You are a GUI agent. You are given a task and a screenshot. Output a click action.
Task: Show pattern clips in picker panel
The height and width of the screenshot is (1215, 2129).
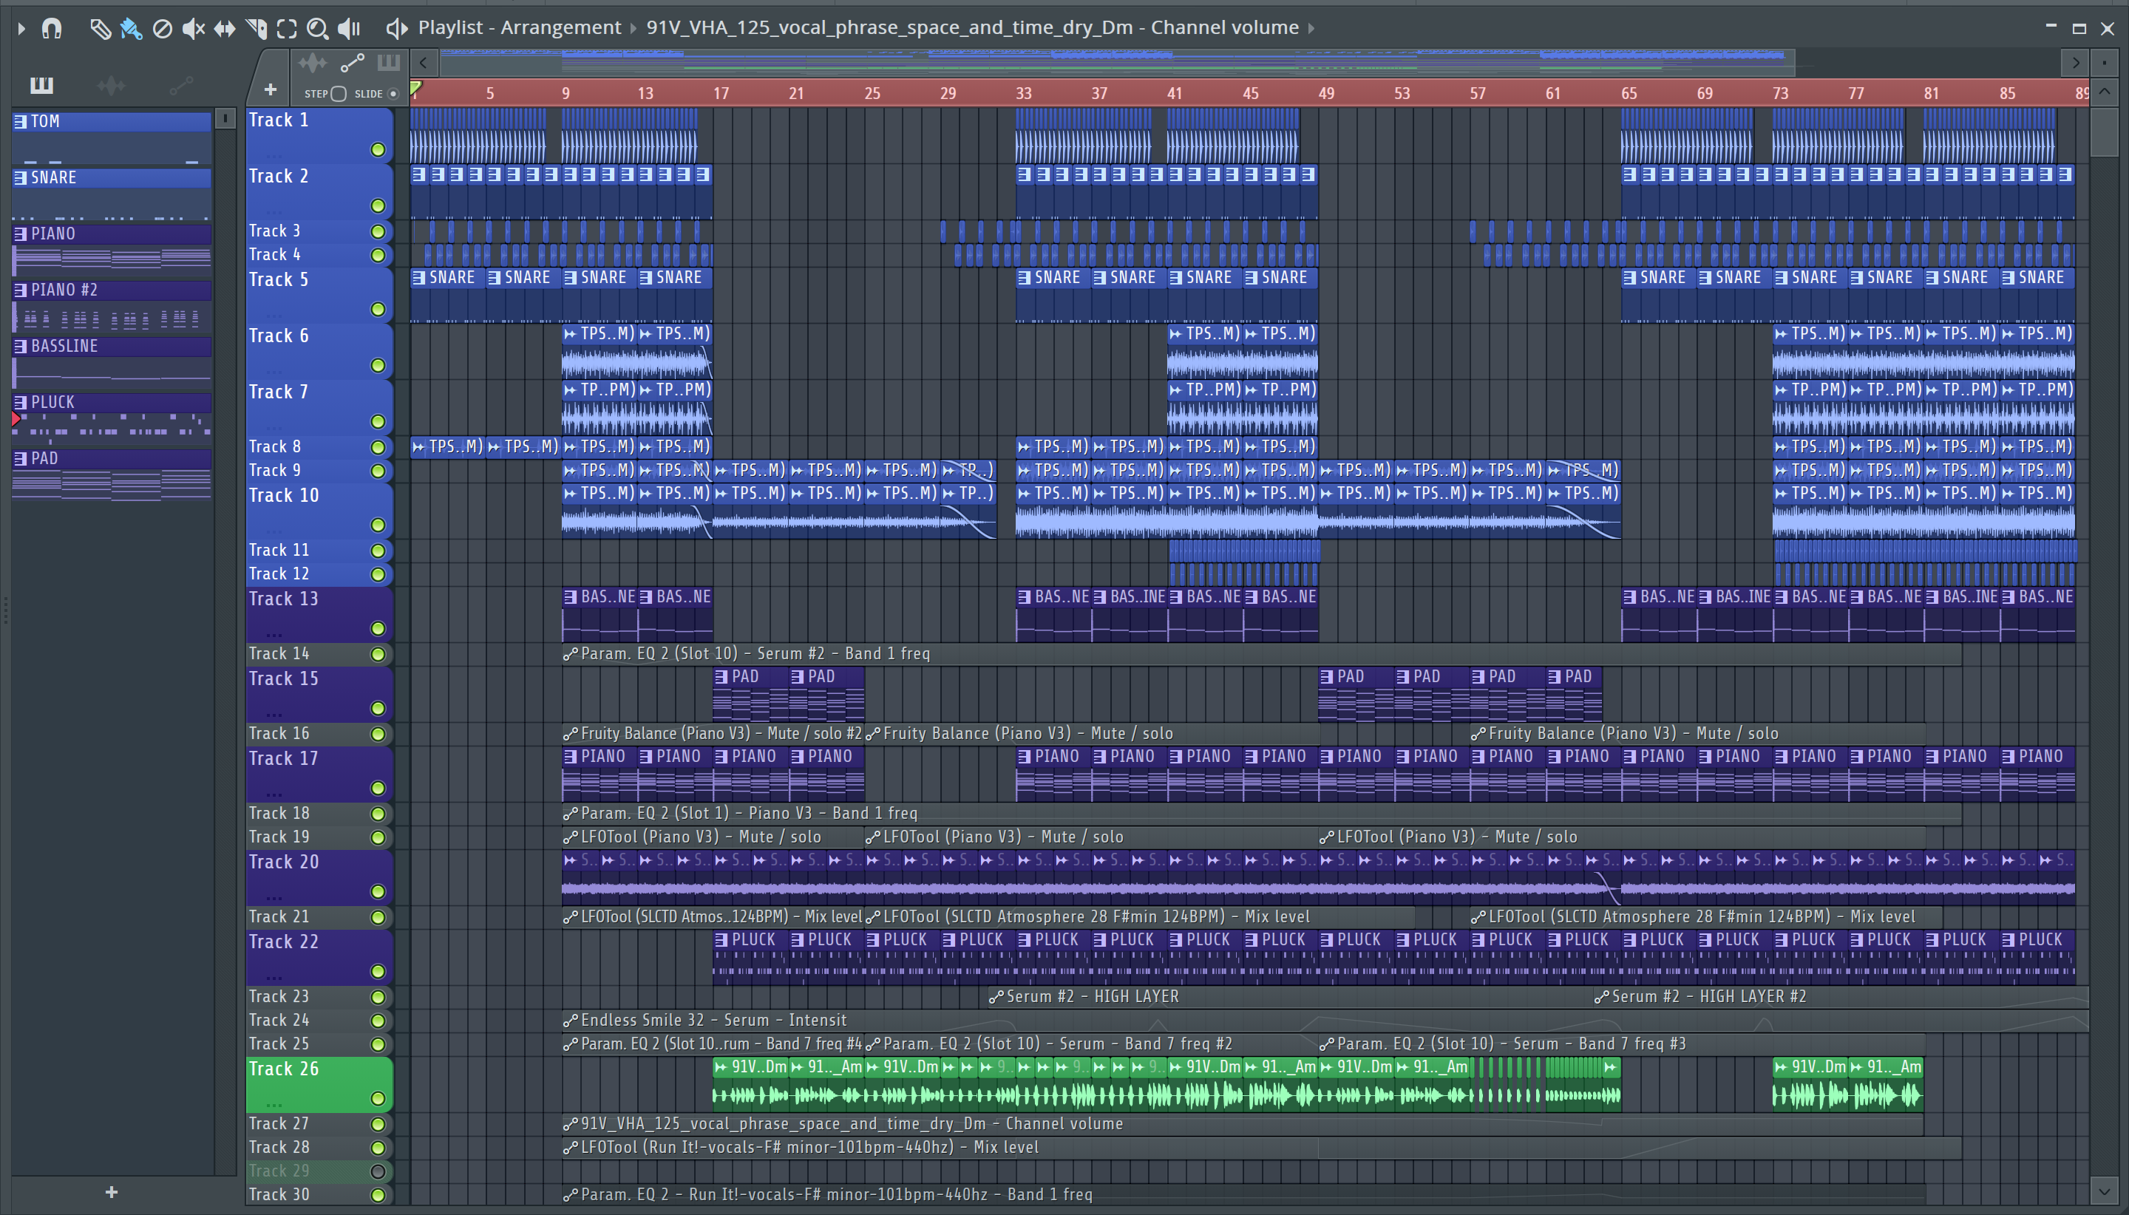[41, 84]
